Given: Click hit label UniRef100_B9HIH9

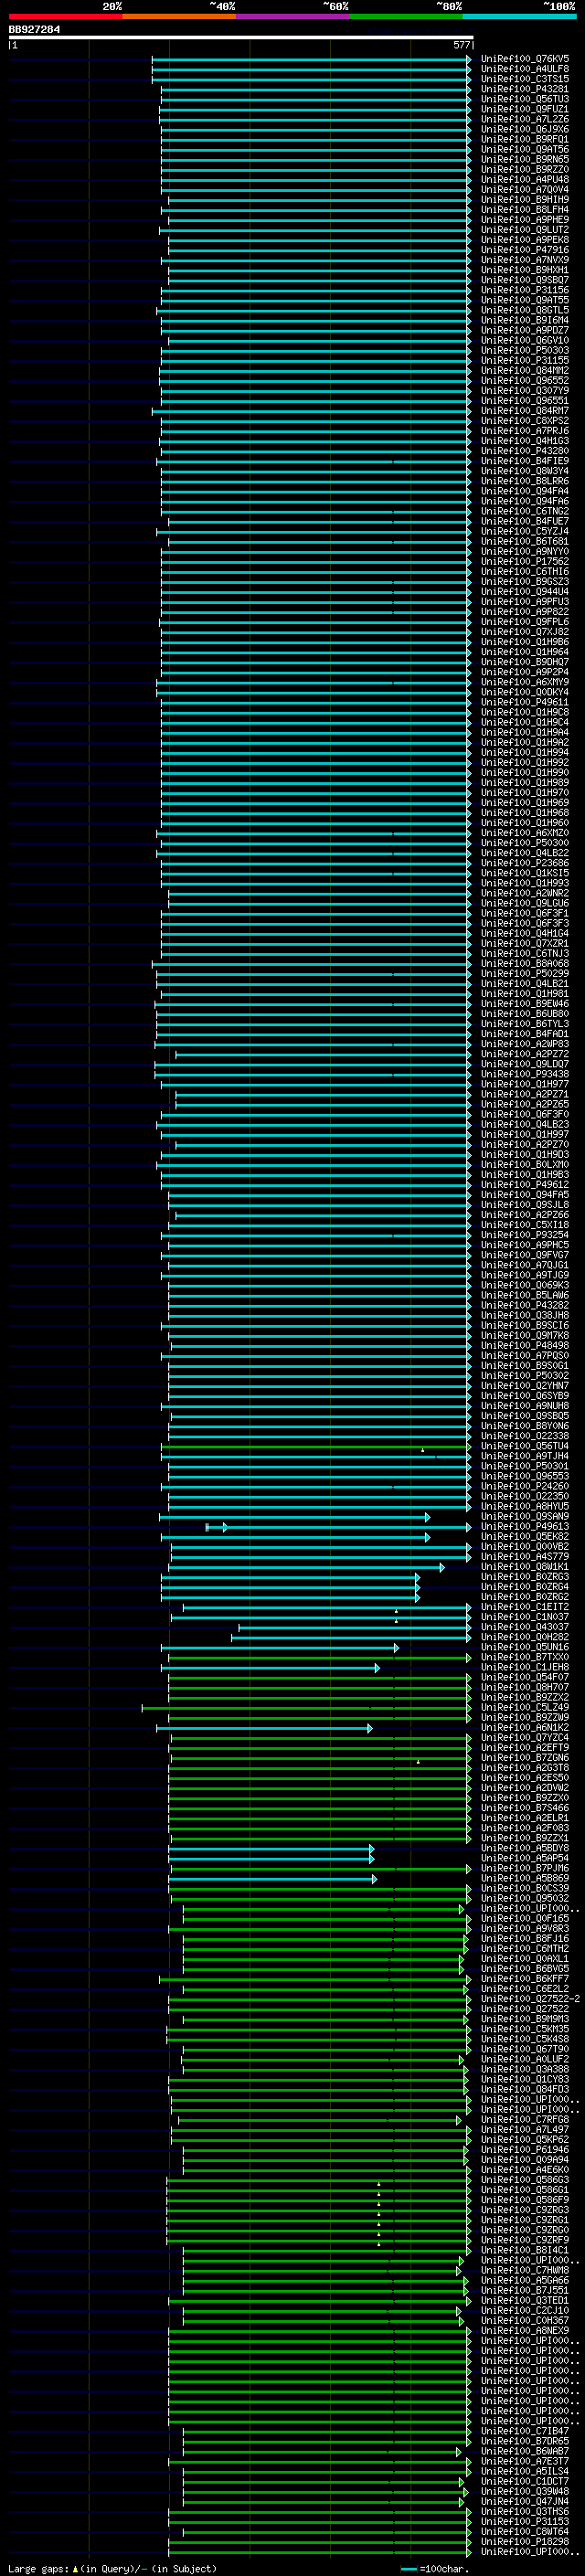Looking at the screenshot, I should (525, 200).
